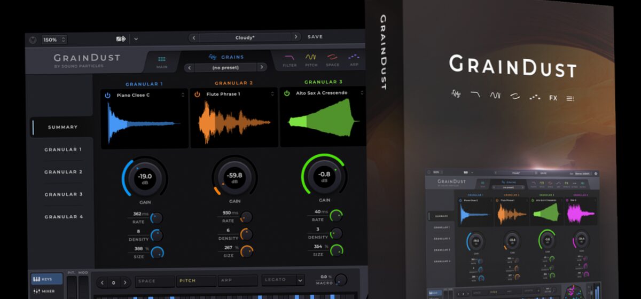
Task: Open the (no preset) grains preset list
Action: tap(225, 67)
